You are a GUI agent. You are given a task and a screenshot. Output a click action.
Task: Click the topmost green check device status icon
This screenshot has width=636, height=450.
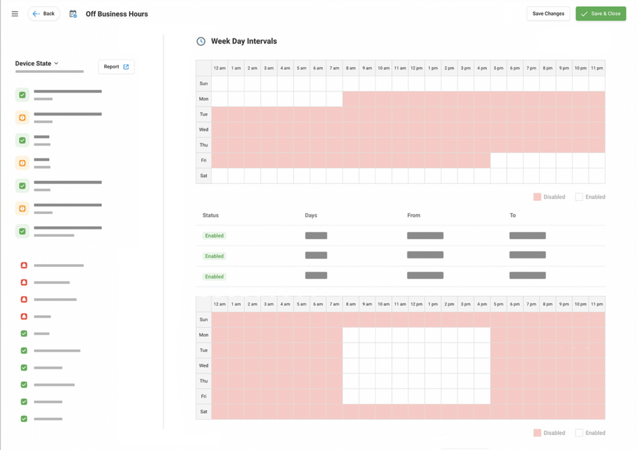point(22,95)
